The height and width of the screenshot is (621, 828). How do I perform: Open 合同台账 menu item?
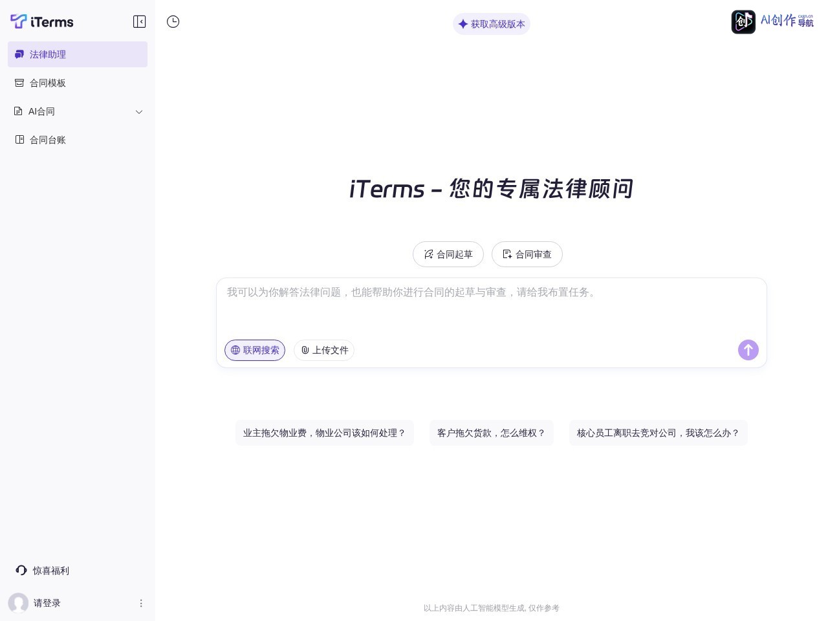coord(78,140)
